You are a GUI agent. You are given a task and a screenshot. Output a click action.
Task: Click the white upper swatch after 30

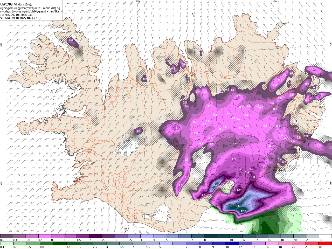(325, 236)
